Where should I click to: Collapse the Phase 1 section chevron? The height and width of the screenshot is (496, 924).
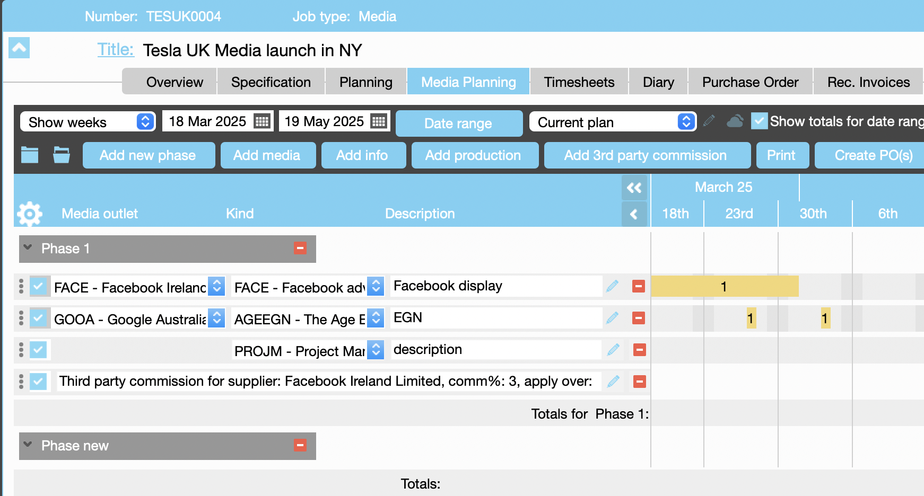(28, 247)
